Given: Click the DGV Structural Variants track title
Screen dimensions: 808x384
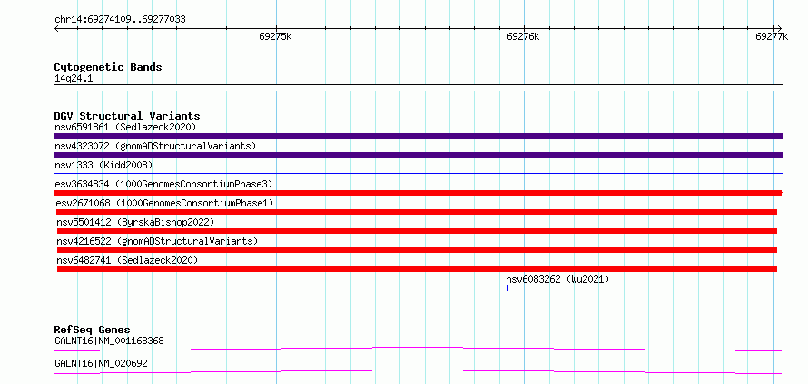Looking at the screenshot, I should (x=127, y=116).
